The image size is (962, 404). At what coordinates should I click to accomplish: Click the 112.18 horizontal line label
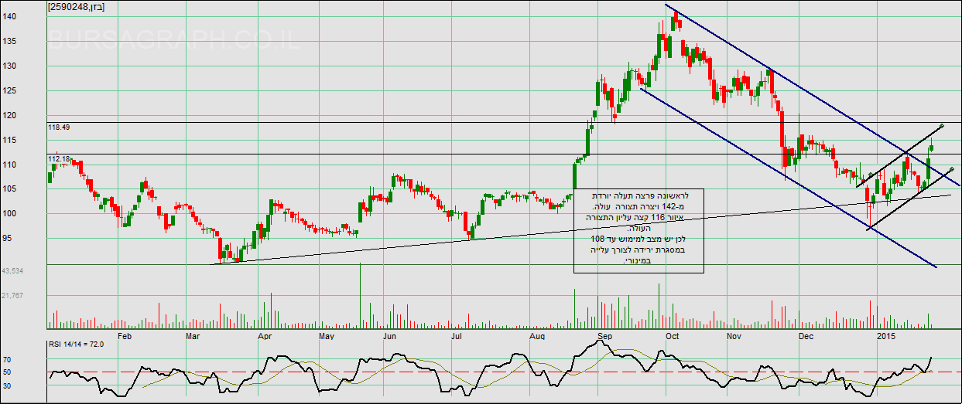[59, 159]
